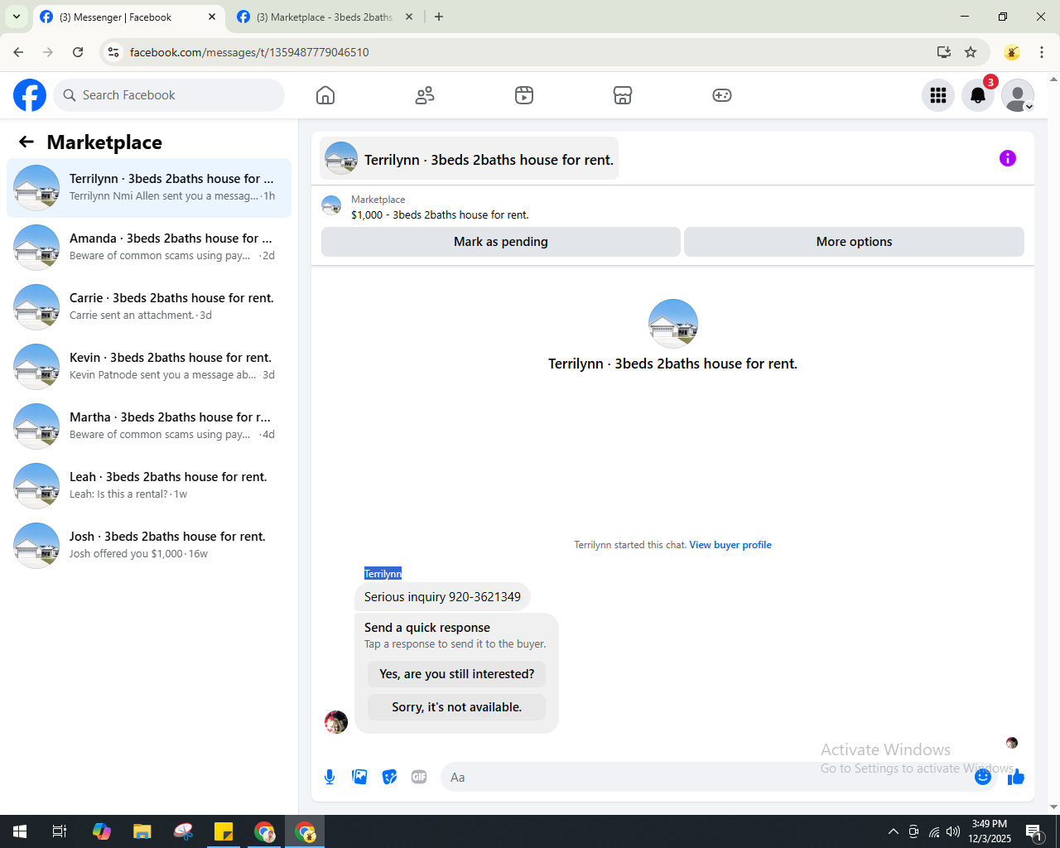Click the Search Facebook box
The width and height of the screenshot is (1060, 848).
[x=169, y=95]
